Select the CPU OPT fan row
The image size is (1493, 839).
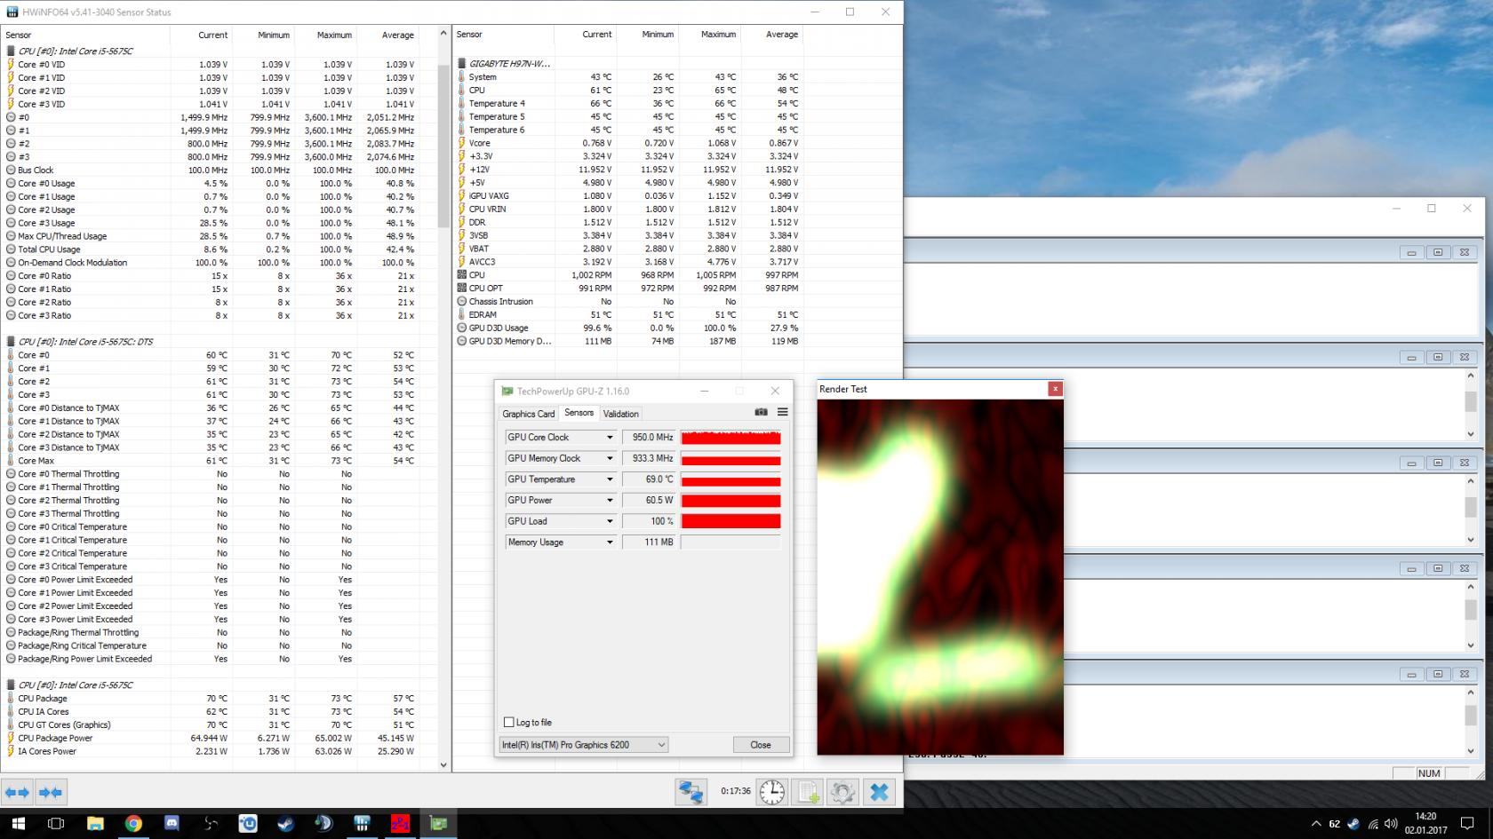pyautogui.click(x=629, y=288)
